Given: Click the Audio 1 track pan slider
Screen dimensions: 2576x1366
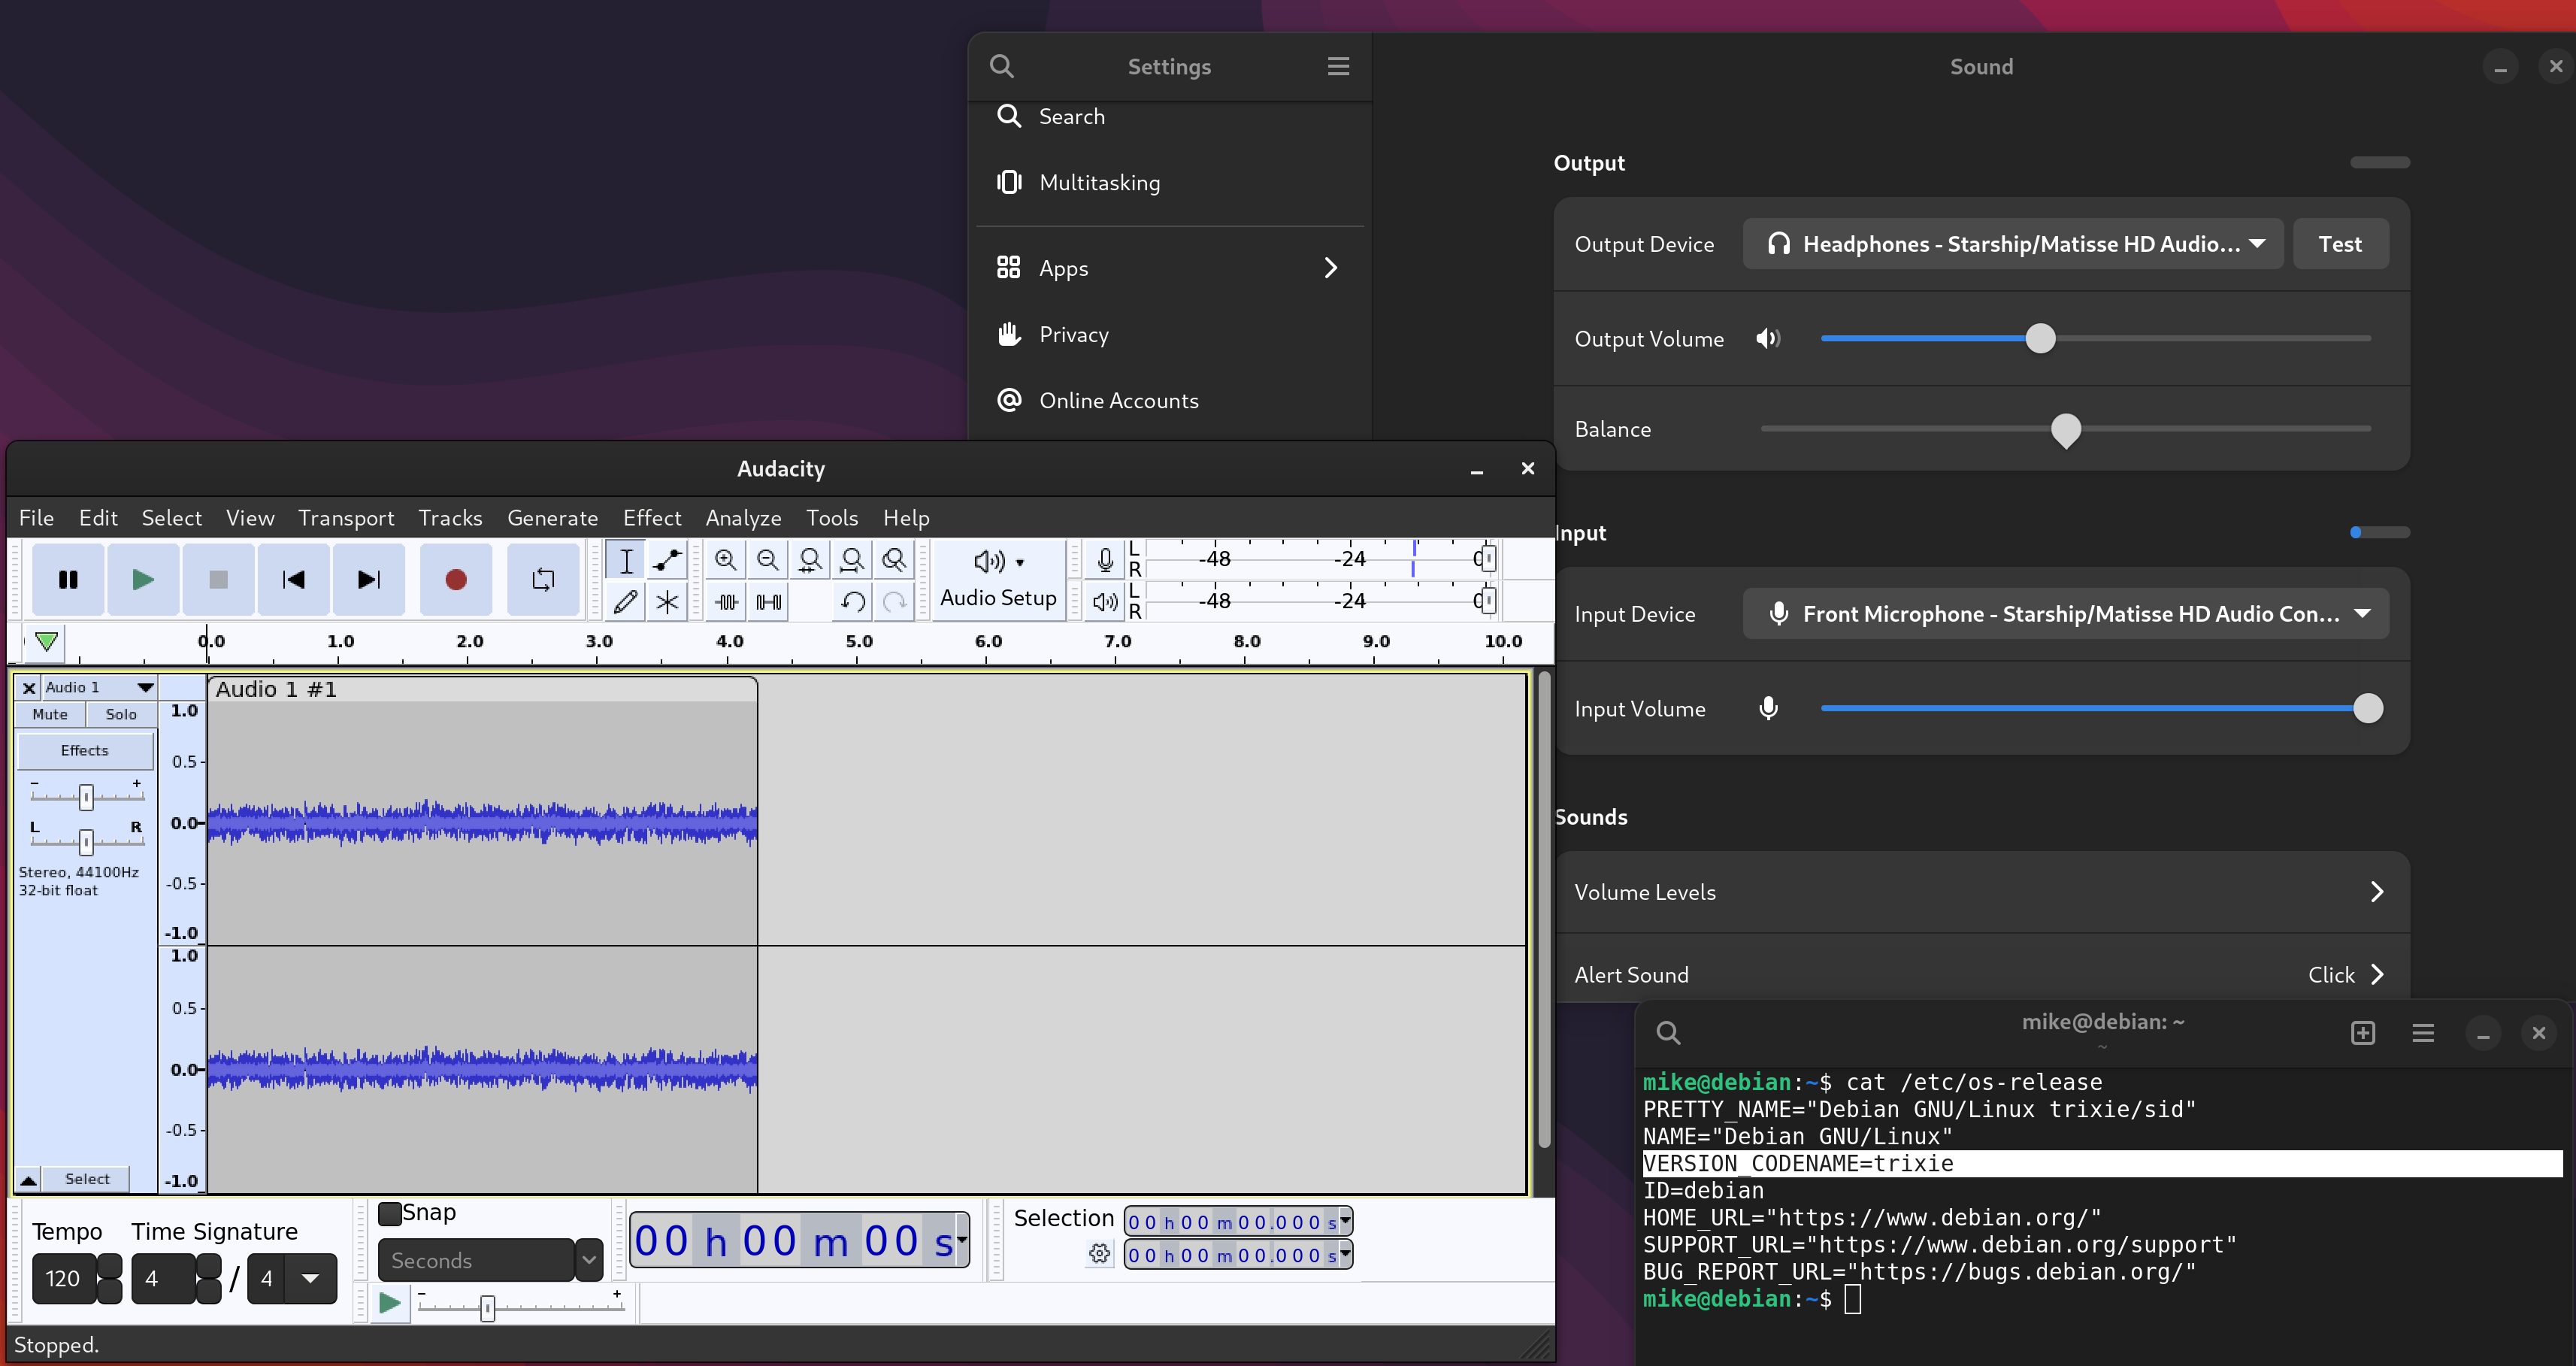Looking at the screenshot, I should click(86, 842).
